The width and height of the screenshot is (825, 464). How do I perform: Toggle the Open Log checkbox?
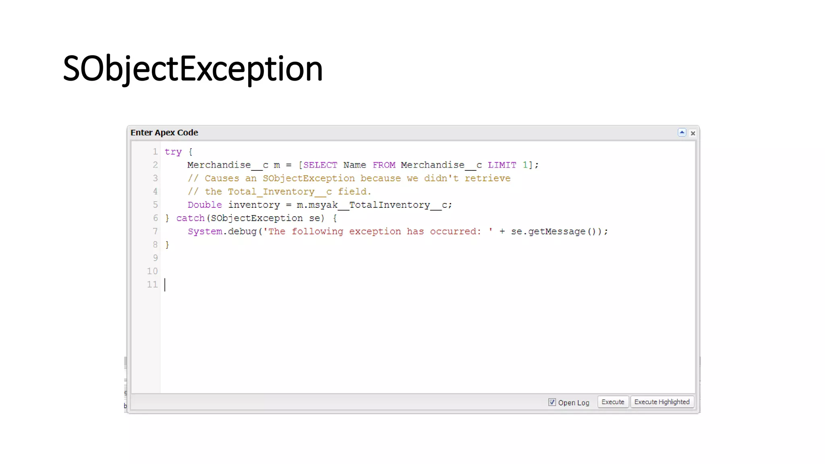[552, 402]
